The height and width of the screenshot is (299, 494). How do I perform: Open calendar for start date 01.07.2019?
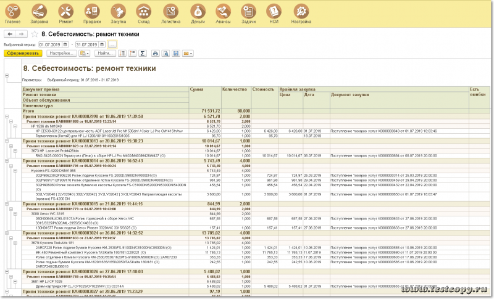click(65, 44)
